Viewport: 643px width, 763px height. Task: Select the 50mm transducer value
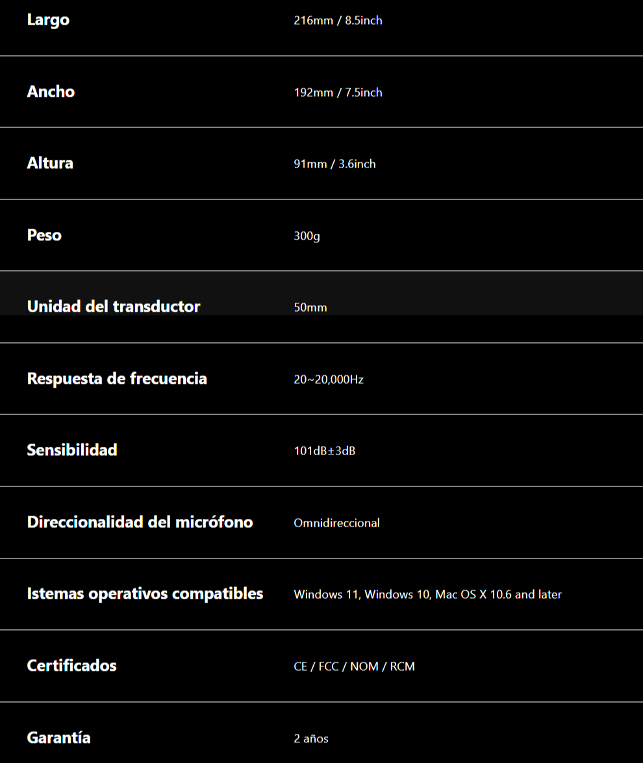[x=310, y=308]
